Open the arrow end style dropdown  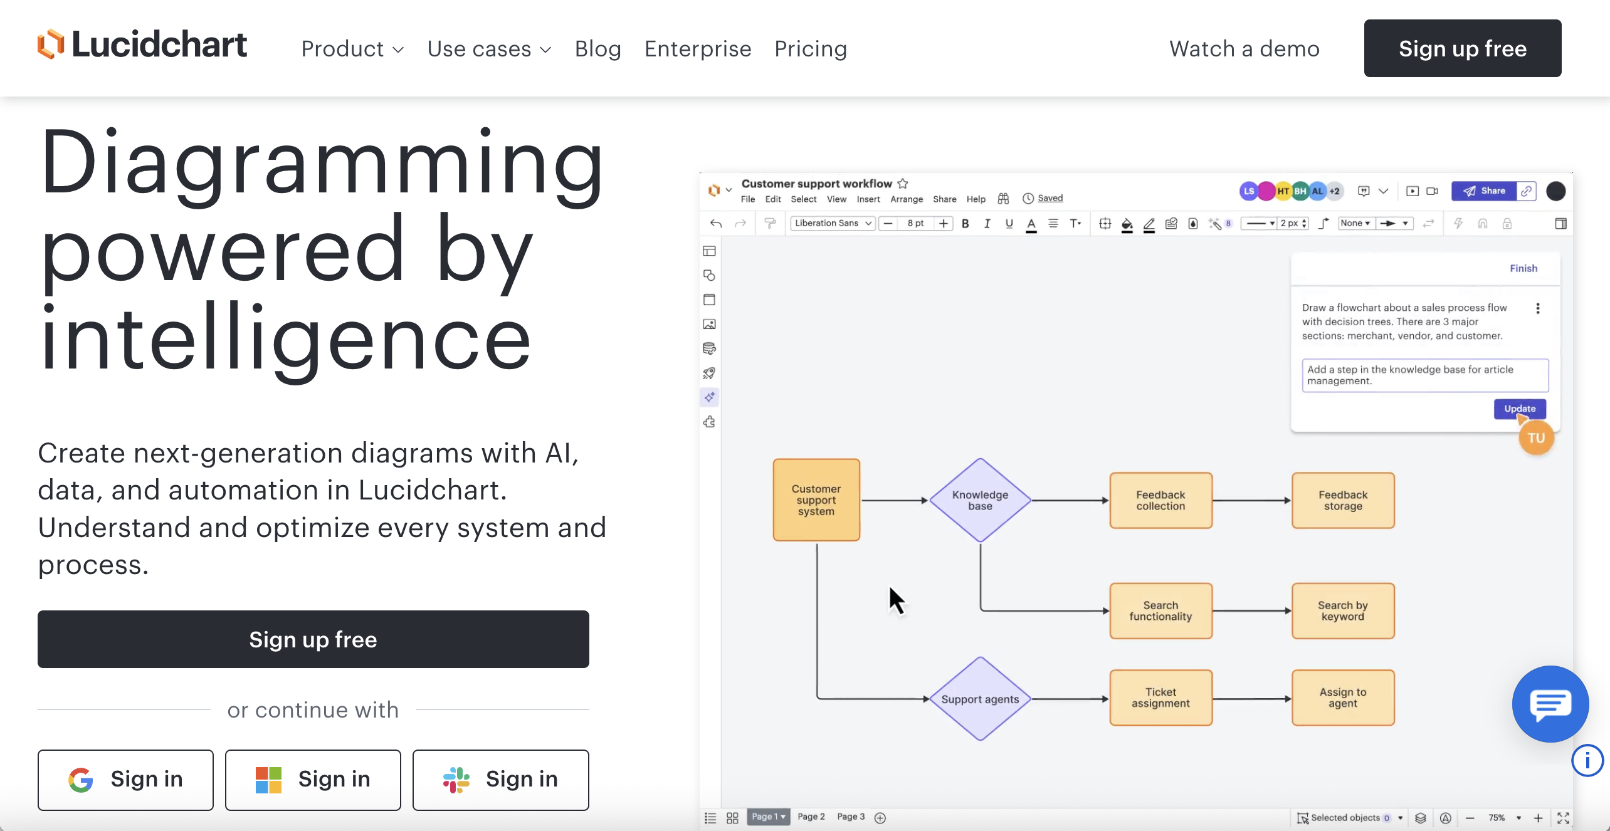point(1394,224)
